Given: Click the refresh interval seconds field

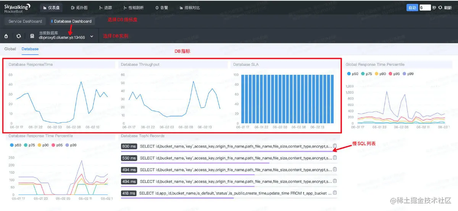Looking at the screenshot, I should click(425, 8).
